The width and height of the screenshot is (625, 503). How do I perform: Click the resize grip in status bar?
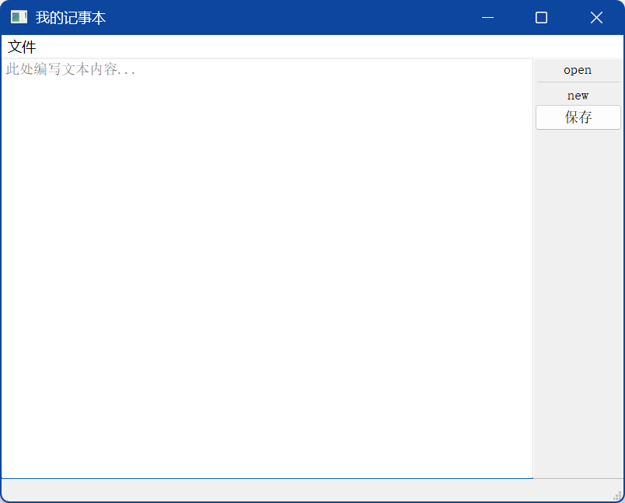tap(617, 495)
